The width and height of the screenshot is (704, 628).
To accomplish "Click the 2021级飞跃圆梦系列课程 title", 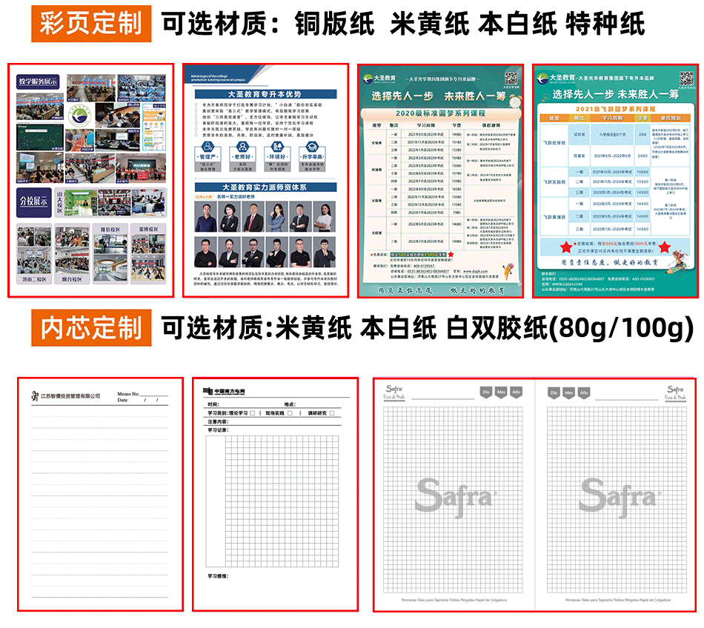I will point(616,109).
